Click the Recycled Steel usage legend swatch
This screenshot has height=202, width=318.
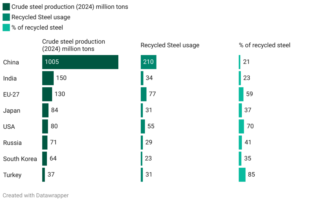(x=6, y=17)
